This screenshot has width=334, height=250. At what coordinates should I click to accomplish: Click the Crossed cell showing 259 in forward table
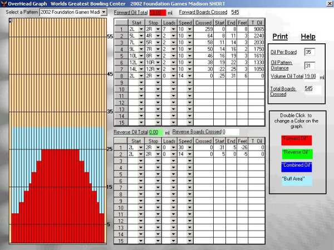204,28
